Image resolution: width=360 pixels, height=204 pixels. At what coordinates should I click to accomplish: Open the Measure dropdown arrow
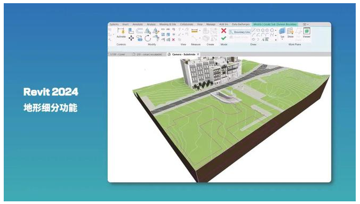coord(200,30)
